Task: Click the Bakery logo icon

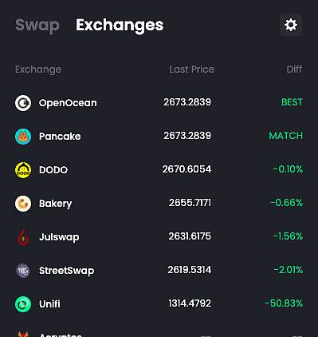Action: [x=23, y=204]
